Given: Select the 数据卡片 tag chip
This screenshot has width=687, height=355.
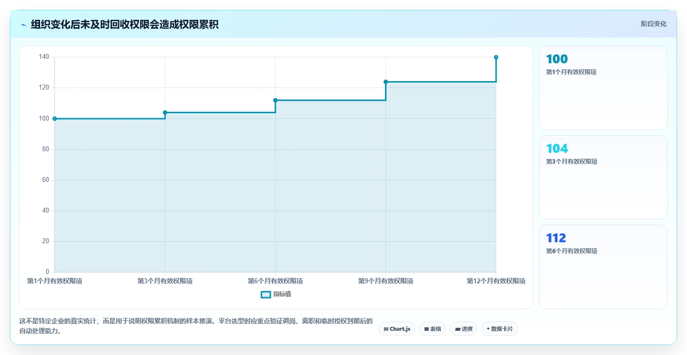Looking at the screenshot, I should [x=500, y=329].
